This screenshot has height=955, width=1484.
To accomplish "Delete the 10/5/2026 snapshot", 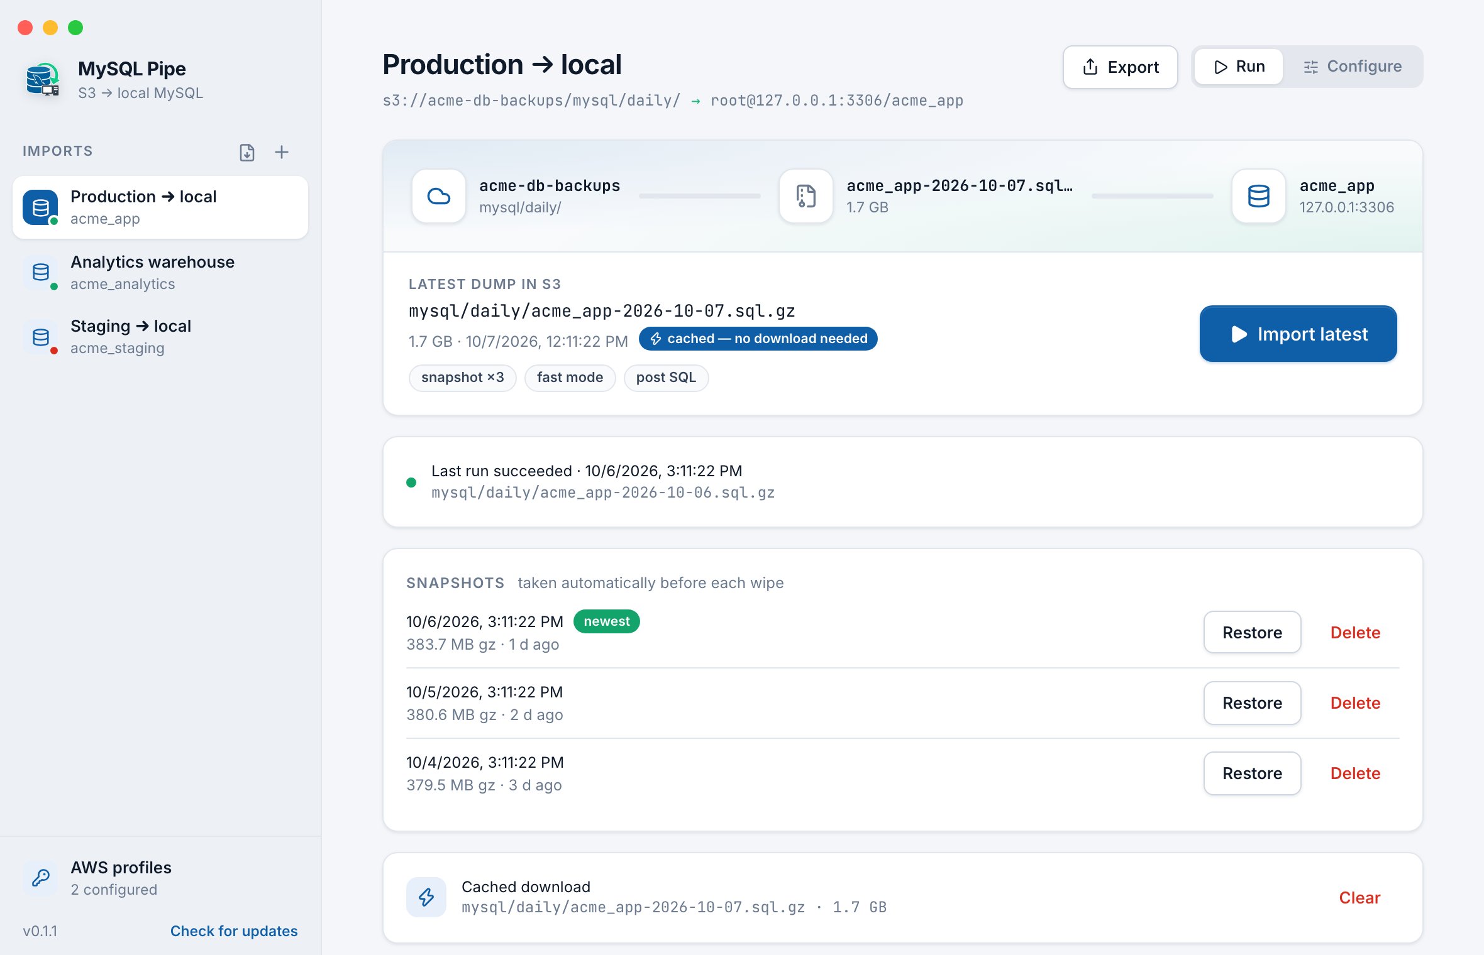I will [1355, 703].
